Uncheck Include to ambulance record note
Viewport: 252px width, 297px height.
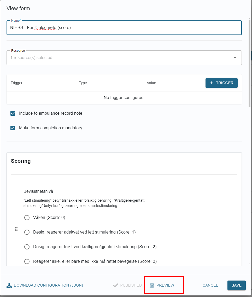(x=13, y=113)
